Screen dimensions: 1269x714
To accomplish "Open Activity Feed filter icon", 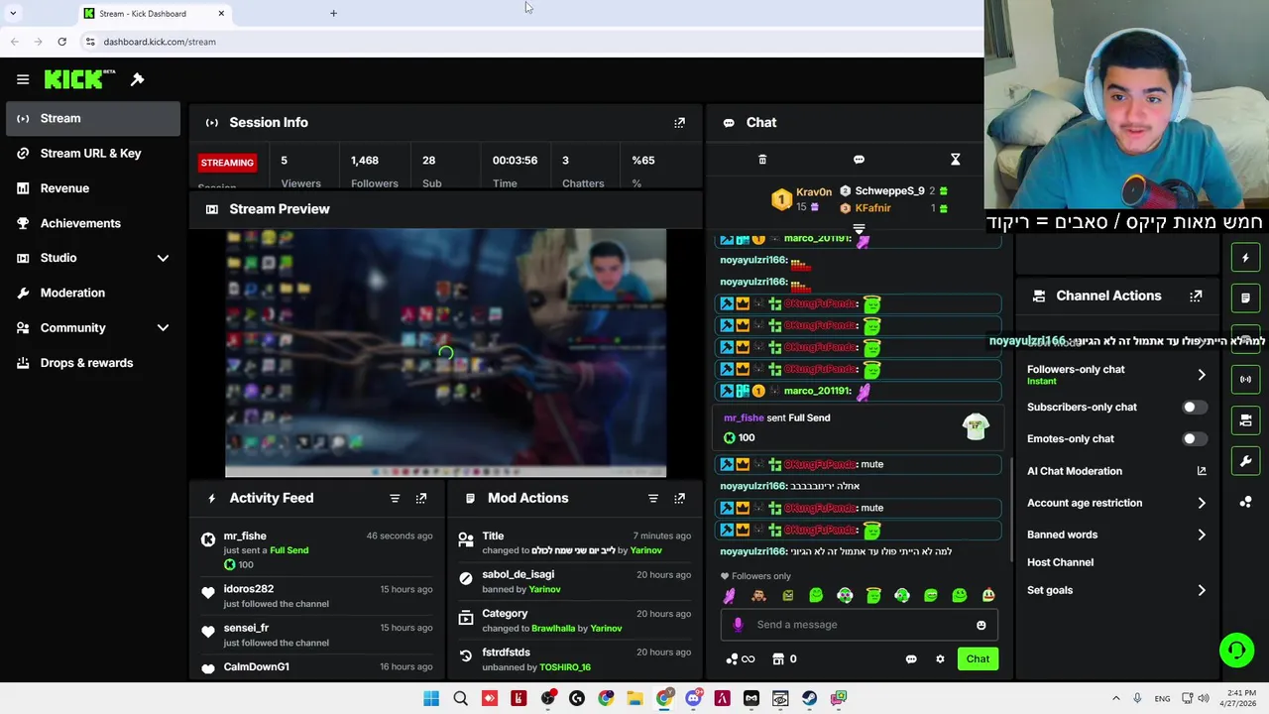I will [395, 498].
